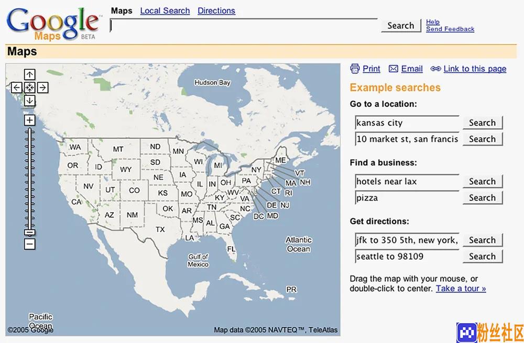
Task: Click the 10 market st example field
Action: (407, 139)
